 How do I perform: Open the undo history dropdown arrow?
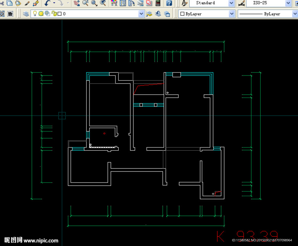54,3
